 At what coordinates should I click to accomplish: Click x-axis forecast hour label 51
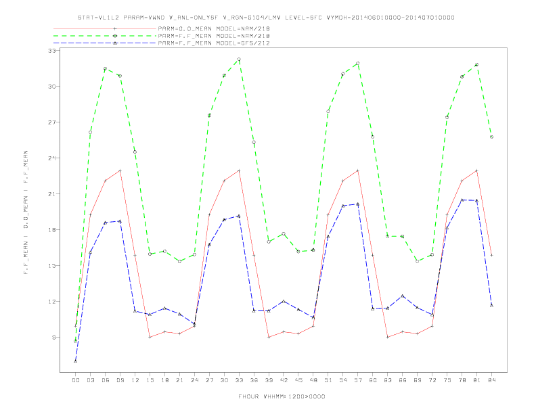pos(328,380)
